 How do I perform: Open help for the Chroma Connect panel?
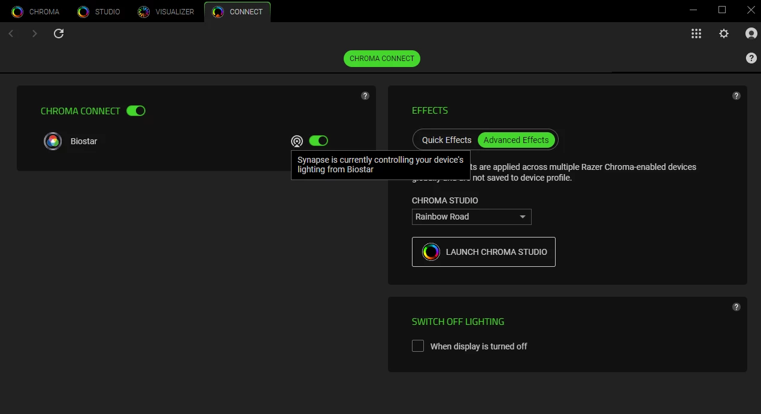tap(365, 96)
